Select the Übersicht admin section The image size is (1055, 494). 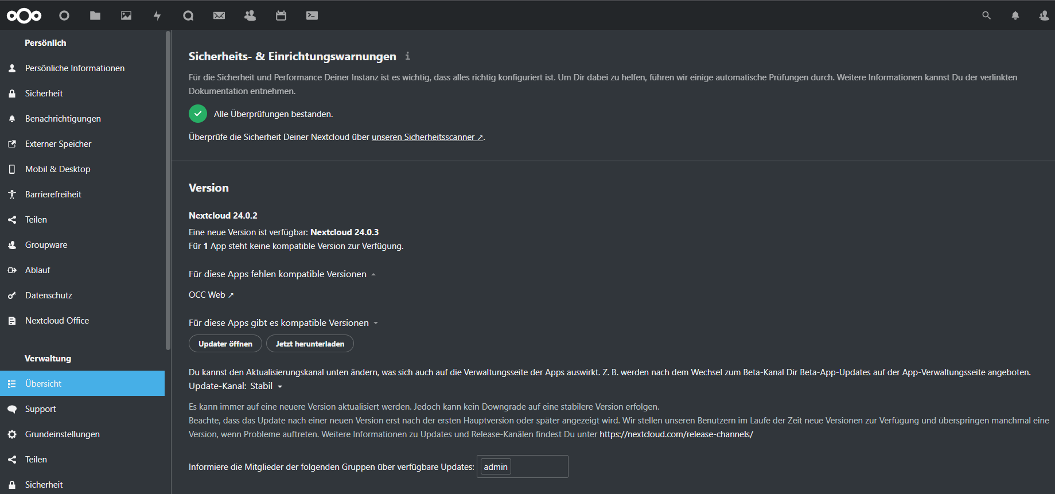83,383
